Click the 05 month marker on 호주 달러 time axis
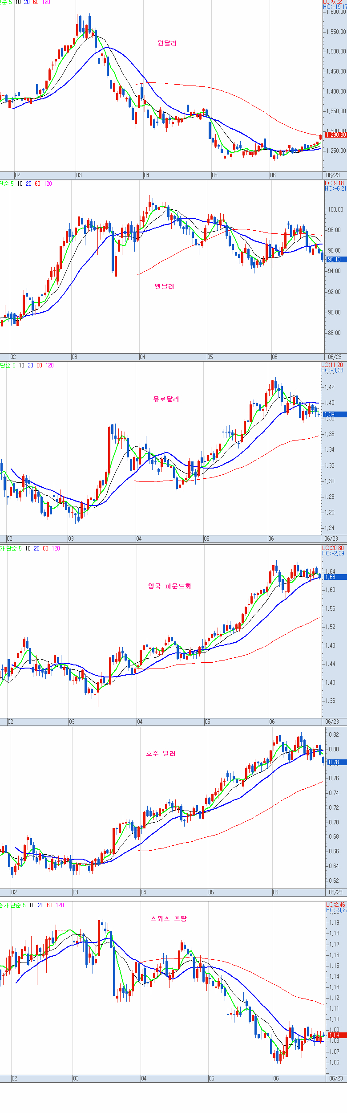 tap(211, 892)
